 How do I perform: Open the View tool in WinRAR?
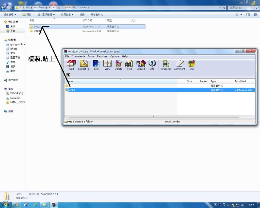[107, 65]
